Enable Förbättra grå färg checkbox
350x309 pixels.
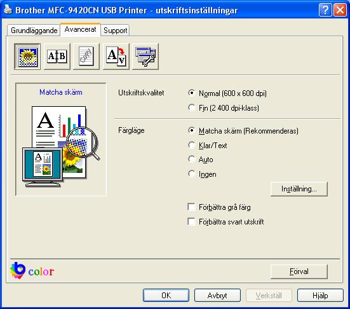pos(219,207)
